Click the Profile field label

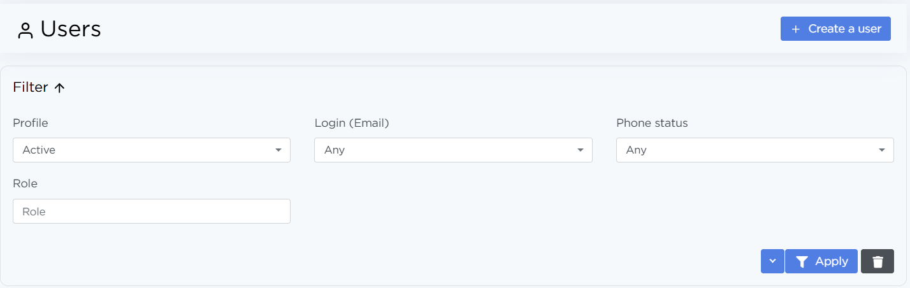(x=31, y=123)
